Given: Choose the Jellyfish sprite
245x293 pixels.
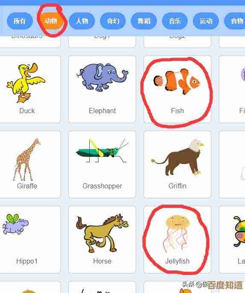Looking at the screenshot, I should [177, 240].
